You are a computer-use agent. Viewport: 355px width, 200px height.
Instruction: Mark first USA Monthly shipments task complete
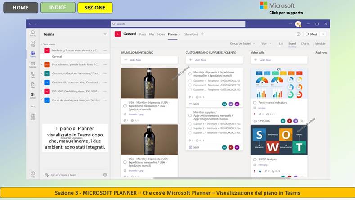tap(125, 106)
